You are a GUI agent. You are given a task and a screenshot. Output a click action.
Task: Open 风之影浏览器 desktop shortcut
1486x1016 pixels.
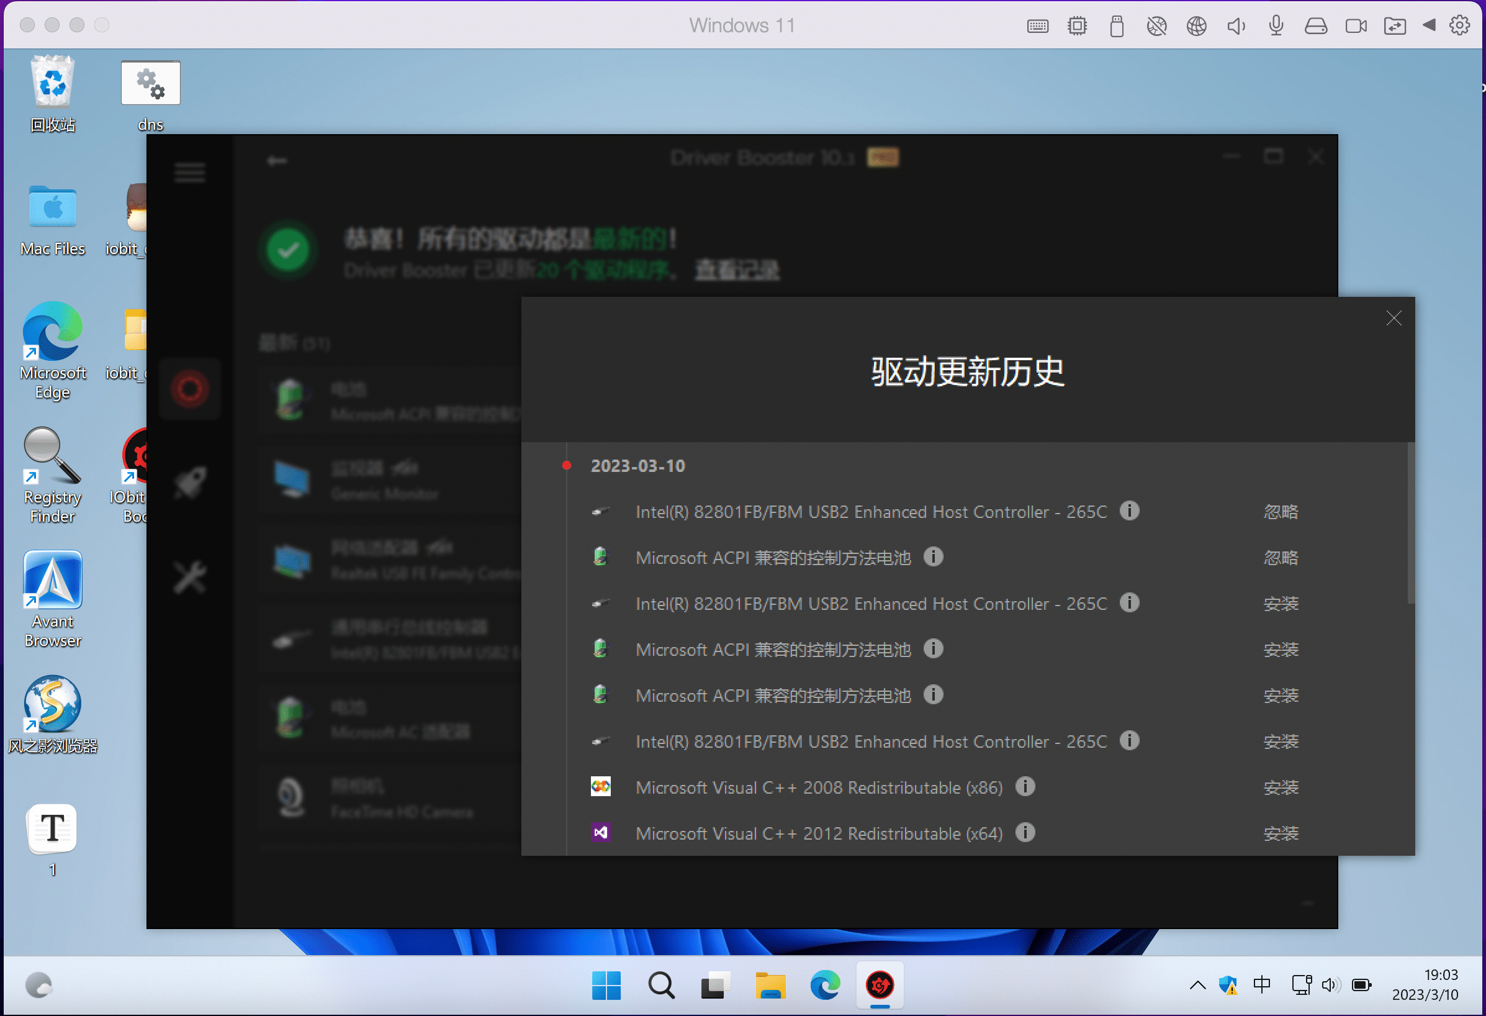pos(52,715)
